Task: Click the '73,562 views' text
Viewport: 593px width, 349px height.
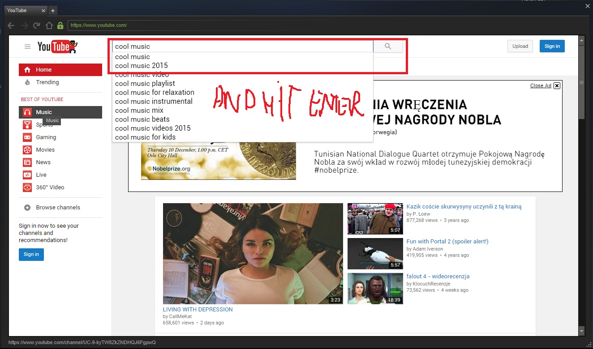Action: coord(421,290)
